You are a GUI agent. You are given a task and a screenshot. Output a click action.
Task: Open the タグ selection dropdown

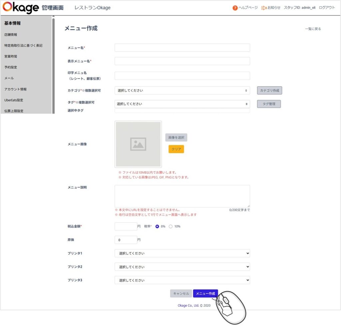[182, 104]
